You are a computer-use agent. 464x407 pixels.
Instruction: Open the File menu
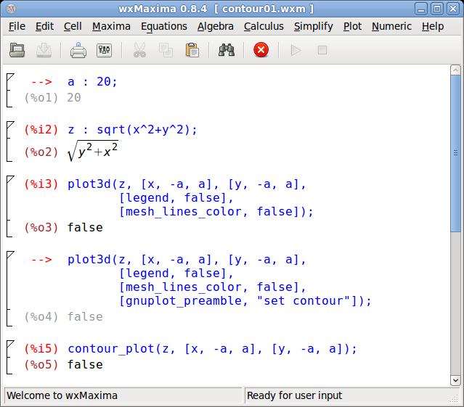17,26
